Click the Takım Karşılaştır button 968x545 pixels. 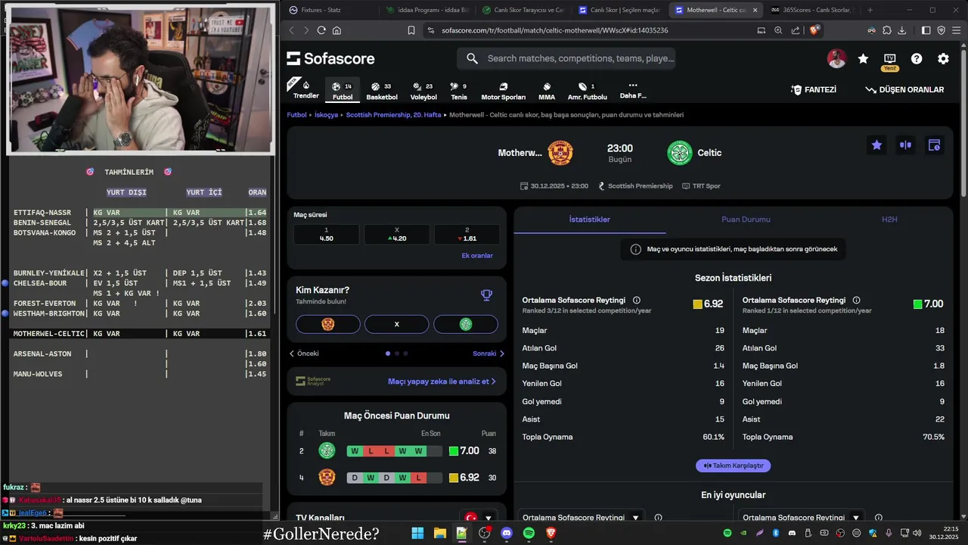click(733, 466)
